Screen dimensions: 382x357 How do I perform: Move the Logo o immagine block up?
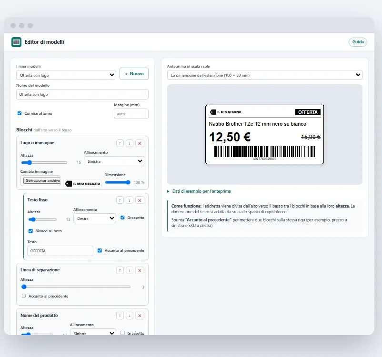[x=120, y=143]
